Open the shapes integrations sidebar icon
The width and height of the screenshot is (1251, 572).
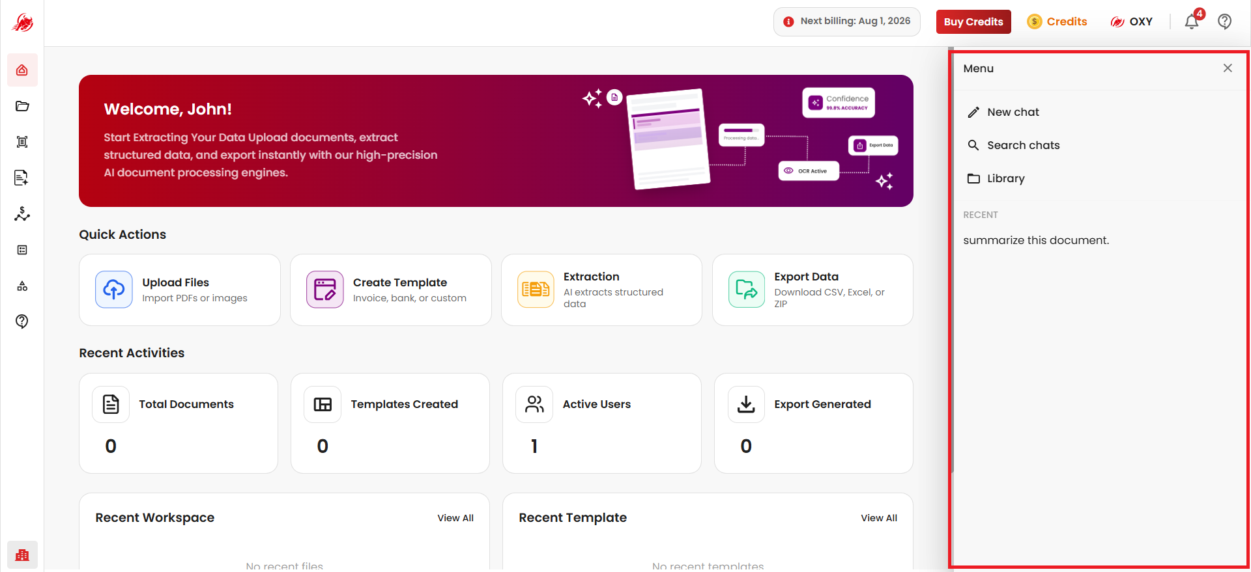pyautogui.click(x=22, y=286)
